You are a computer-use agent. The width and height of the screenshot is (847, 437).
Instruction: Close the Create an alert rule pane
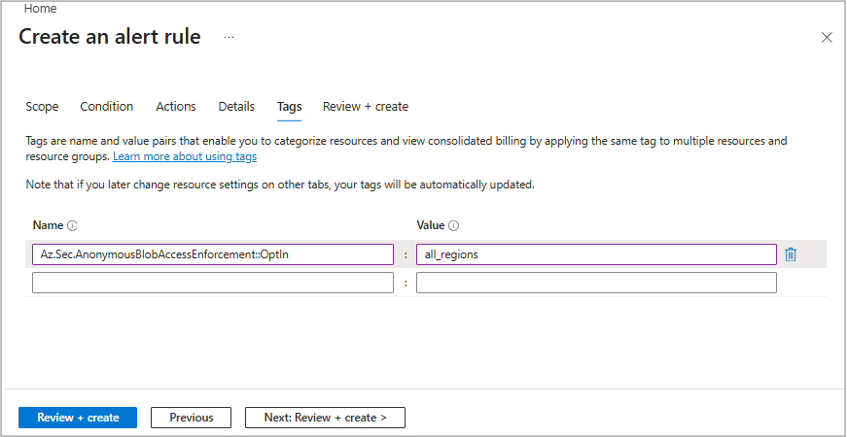[x=827, y=38]
